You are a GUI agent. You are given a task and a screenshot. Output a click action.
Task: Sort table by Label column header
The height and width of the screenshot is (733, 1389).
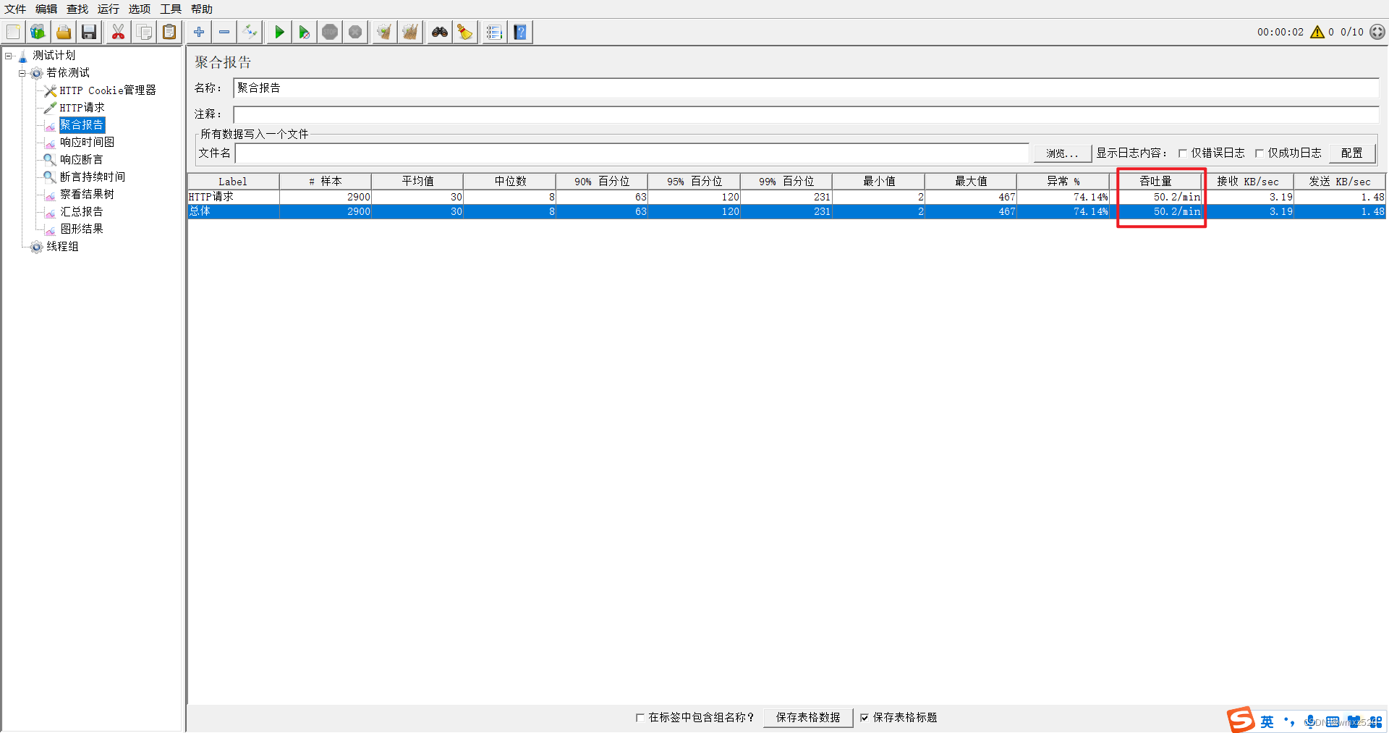click(x=233, y=182)
